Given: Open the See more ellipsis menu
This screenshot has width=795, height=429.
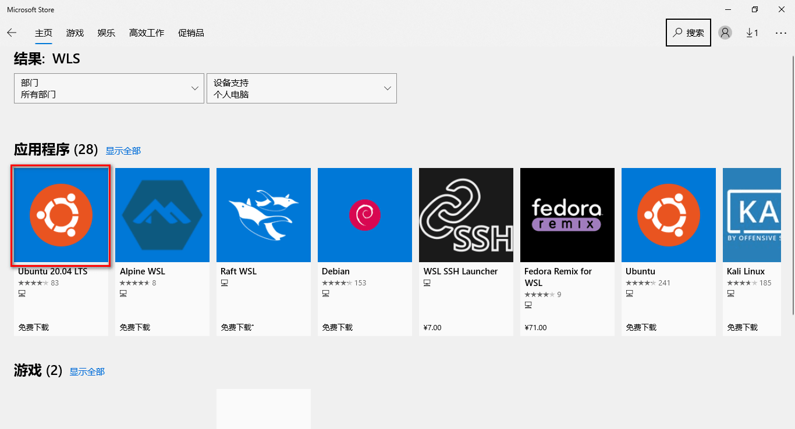Looking at the screenshot, I should coord(781,33).
